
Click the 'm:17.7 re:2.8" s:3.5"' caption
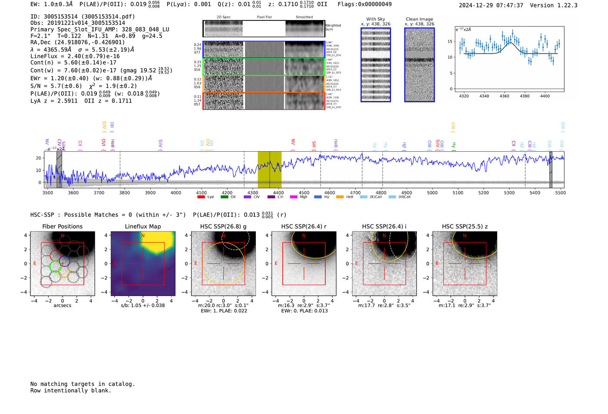click(x=384, y=305)
